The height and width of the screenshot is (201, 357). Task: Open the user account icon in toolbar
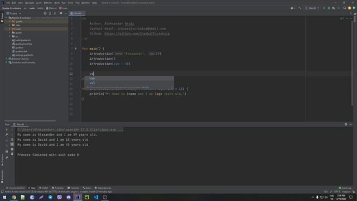292,8
